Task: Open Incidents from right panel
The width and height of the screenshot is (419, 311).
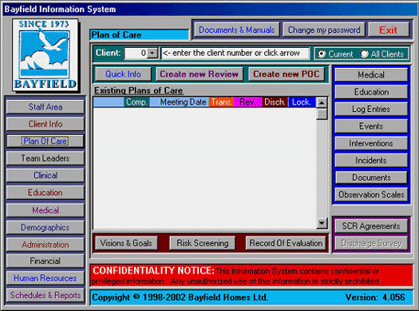Action: (x=371, y=161)
